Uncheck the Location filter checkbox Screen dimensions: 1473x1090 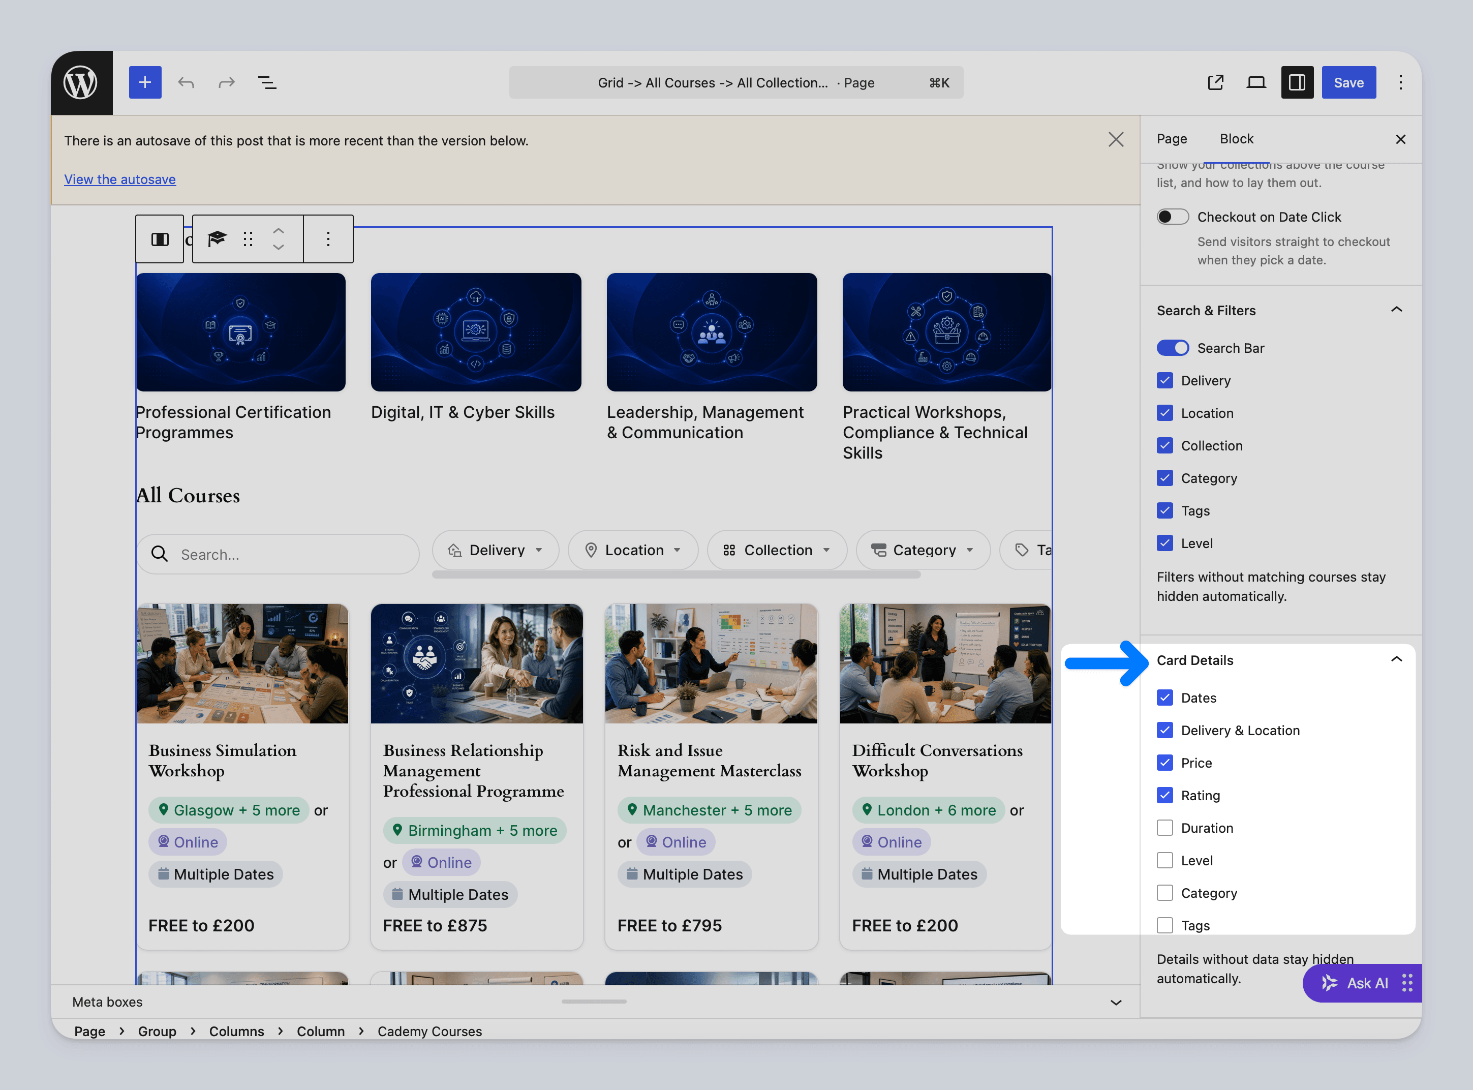tap(1165, 413)
